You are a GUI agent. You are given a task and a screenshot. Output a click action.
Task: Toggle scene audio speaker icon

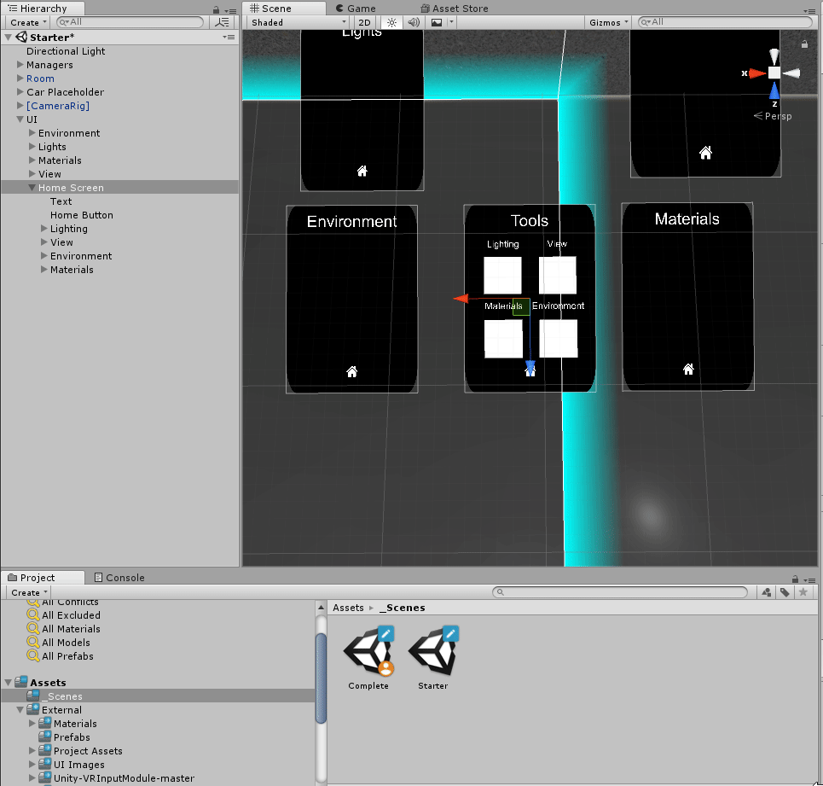[x=414, y=22]
